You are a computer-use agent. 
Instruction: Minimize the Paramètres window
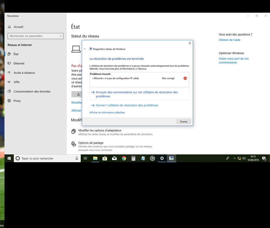click(x=248, y=16)
